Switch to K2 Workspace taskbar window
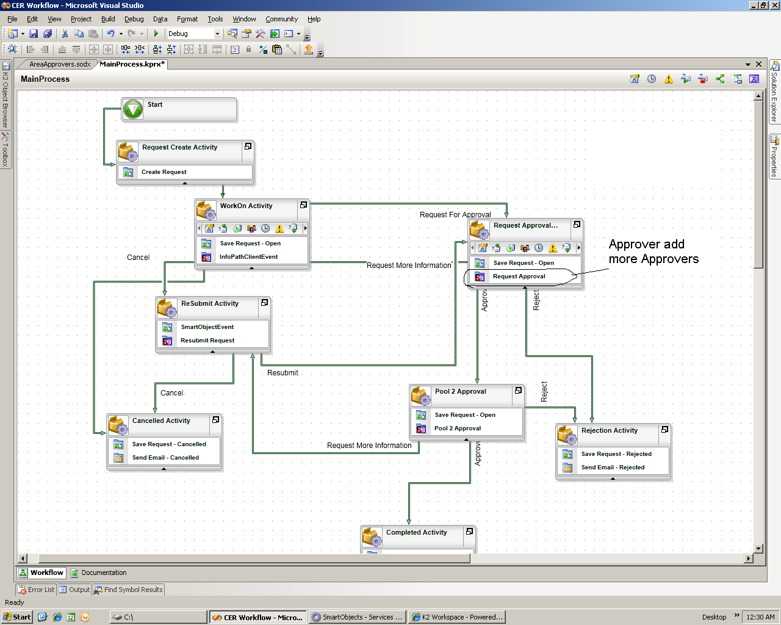781x625 pixels. click(457, 617)
